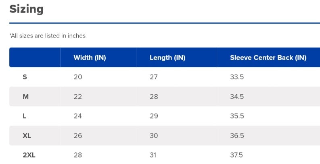Click width value 24 for size L
The width and height of the screenshot is (320, 164).
coord(78,116)
